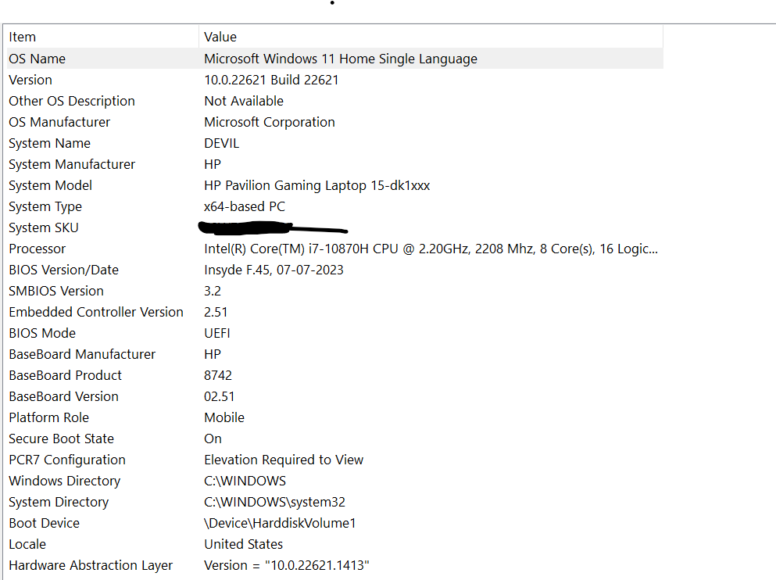Image resolution: width=776 pixels, height=580 pixels.
Task: Select the System Model row label
Action: click(51, 185)
